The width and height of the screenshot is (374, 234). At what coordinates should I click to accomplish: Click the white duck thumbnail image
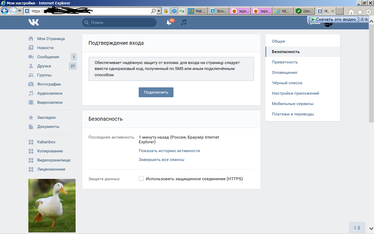pyautogui.click(x=52, y=205)
